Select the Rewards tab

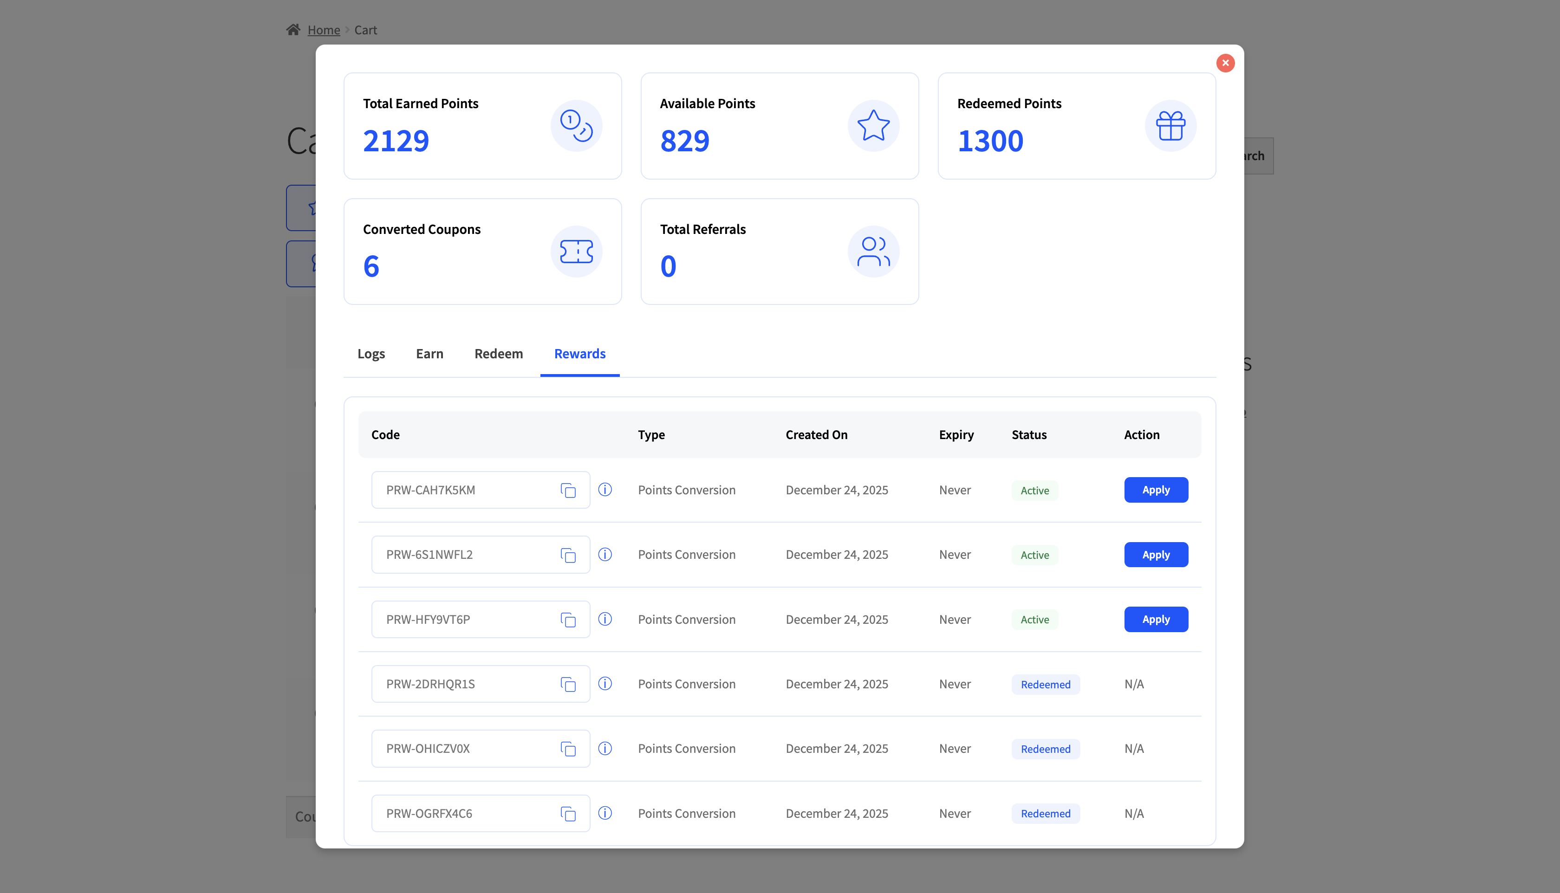click(x=579, y=354)
